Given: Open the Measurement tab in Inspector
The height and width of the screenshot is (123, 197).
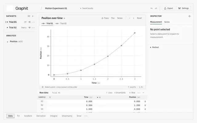Looking at the screenshot, I should (x=156, y=22).
